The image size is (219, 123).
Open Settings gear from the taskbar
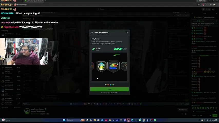147,120
